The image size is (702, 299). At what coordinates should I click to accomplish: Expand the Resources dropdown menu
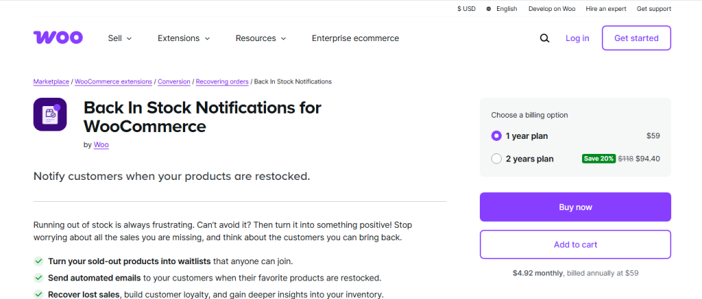261,38
